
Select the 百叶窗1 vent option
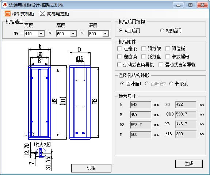122,84
